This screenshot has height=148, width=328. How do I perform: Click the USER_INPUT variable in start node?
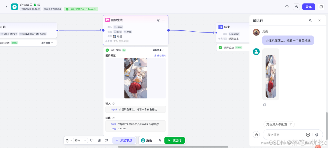pos(9,34)
